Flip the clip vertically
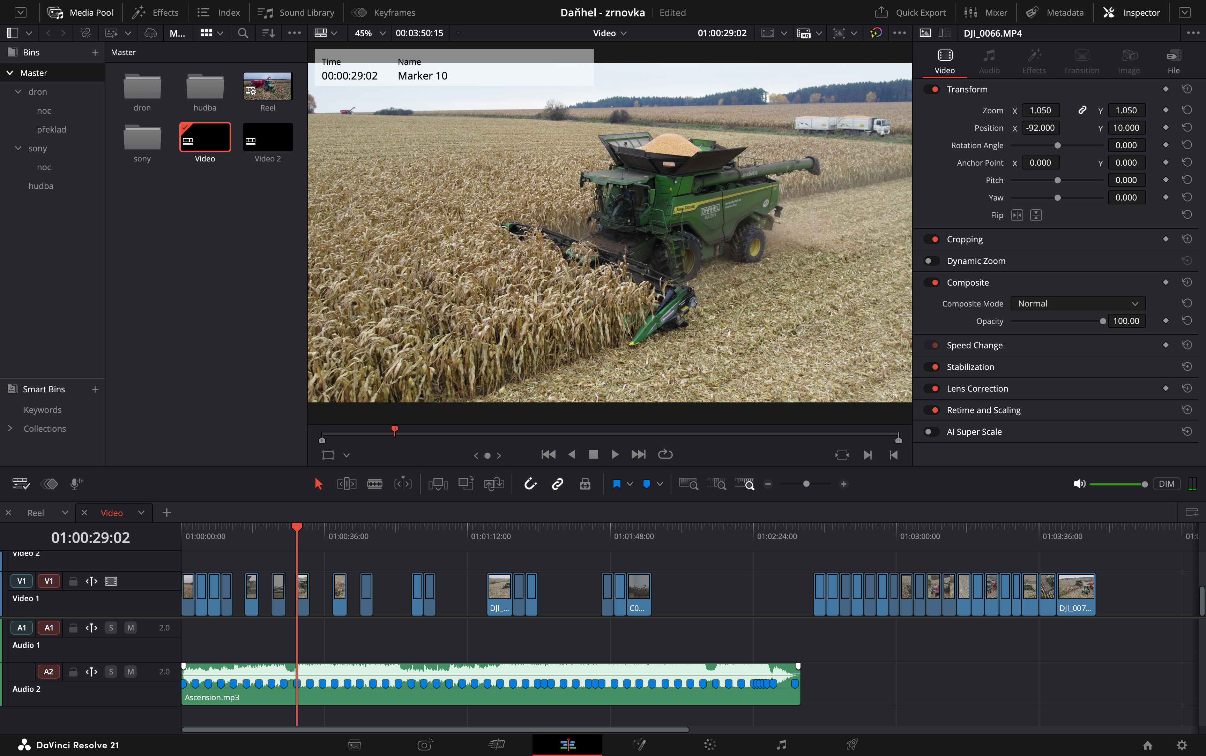1206x756 pixels. [1036, 215]
